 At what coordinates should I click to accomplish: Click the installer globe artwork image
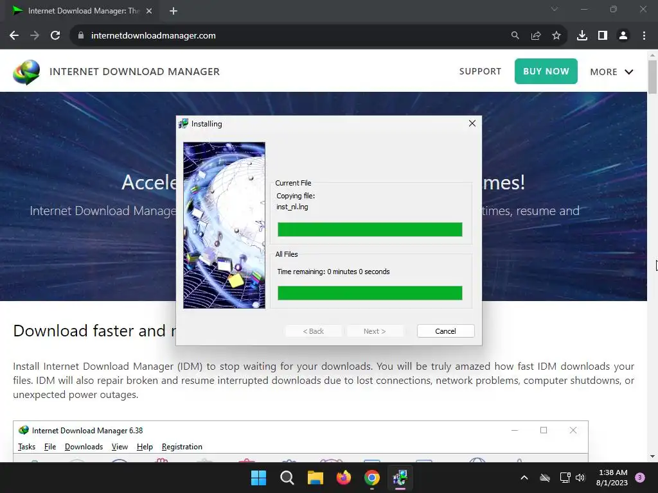224,225
